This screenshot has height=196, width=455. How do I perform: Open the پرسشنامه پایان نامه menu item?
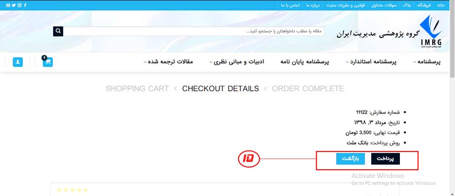[x=305, y=62]
